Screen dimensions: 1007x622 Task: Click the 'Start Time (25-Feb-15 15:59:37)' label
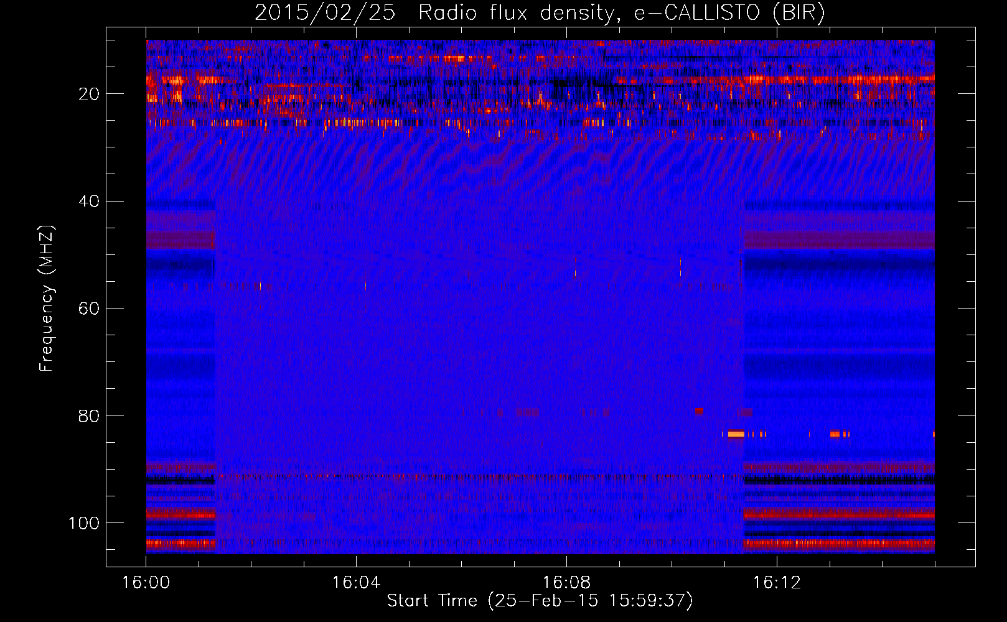tap(540, 601)
